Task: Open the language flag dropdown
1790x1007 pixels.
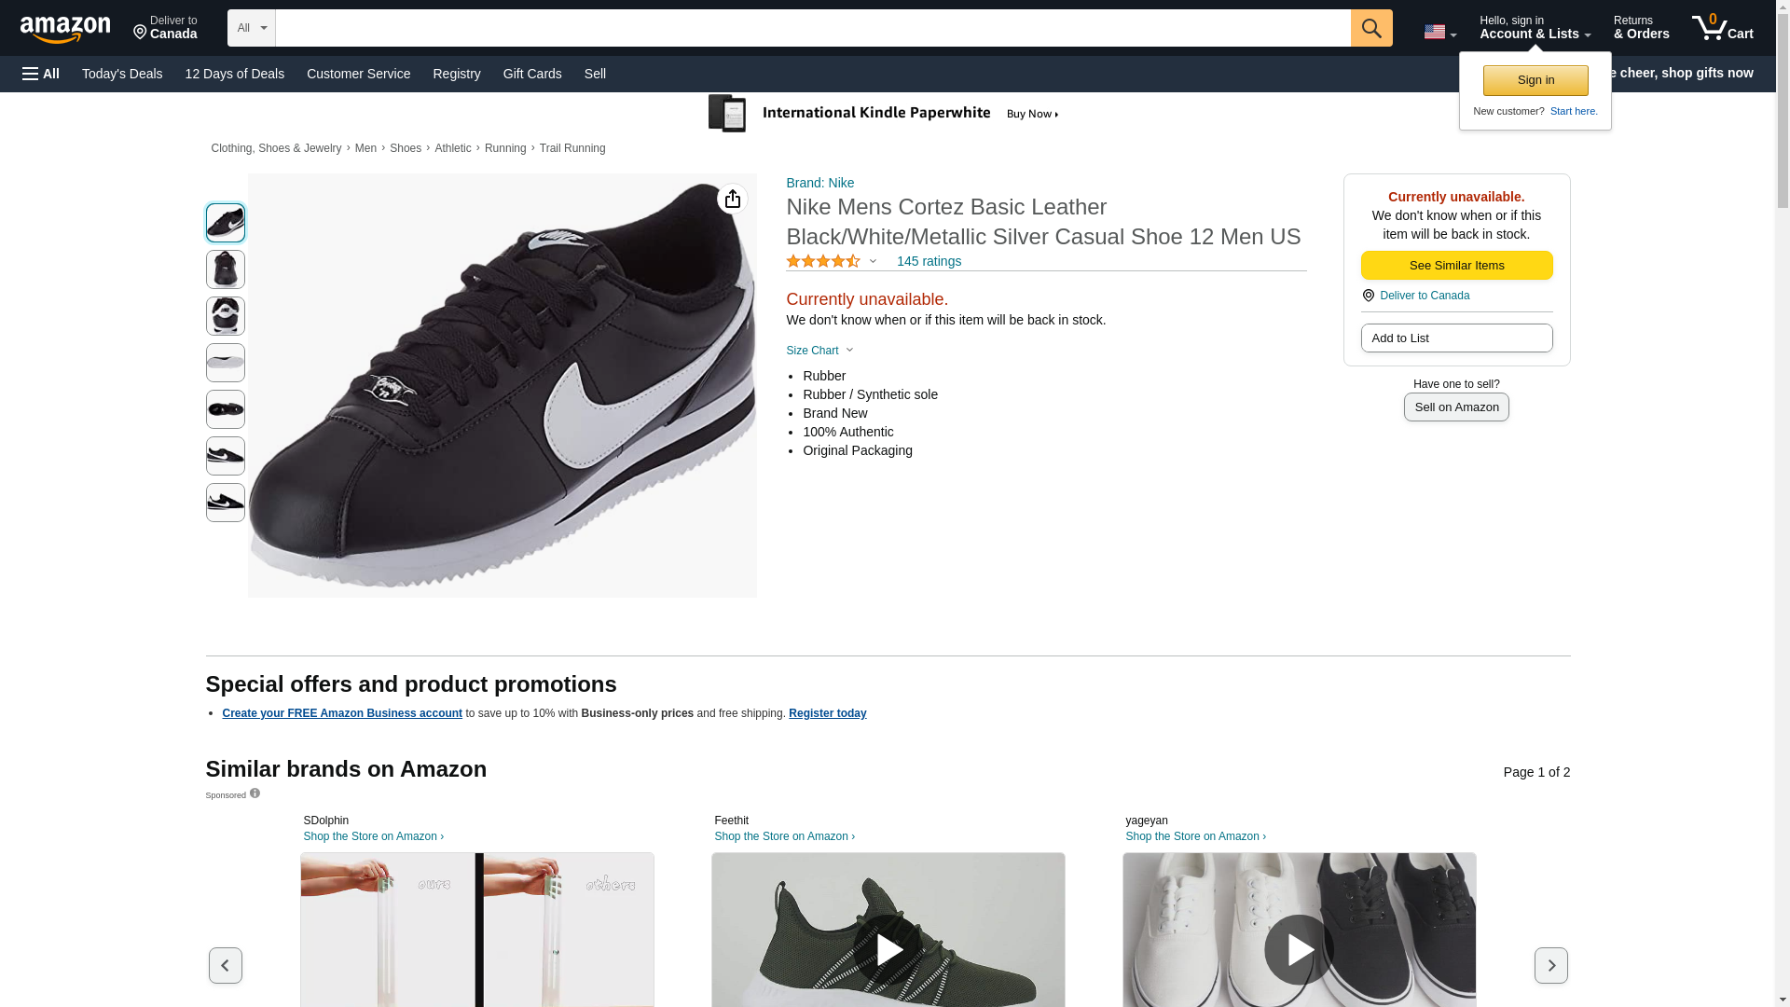Action: 1439,33
